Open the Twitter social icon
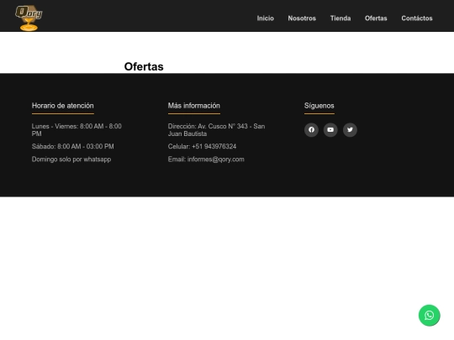Image resolution: width=454 pixels, height=340 pixels. click(x=350, y=130)
